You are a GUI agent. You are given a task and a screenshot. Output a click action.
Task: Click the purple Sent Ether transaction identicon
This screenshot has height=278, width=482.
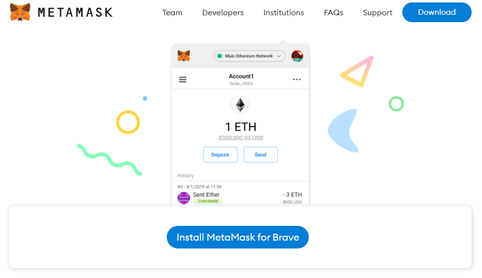[x=184, y=198]
